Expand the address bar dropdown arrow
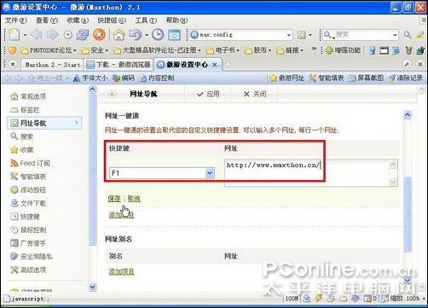This screenshot has width=428, height=308. [x=289, y=35]
